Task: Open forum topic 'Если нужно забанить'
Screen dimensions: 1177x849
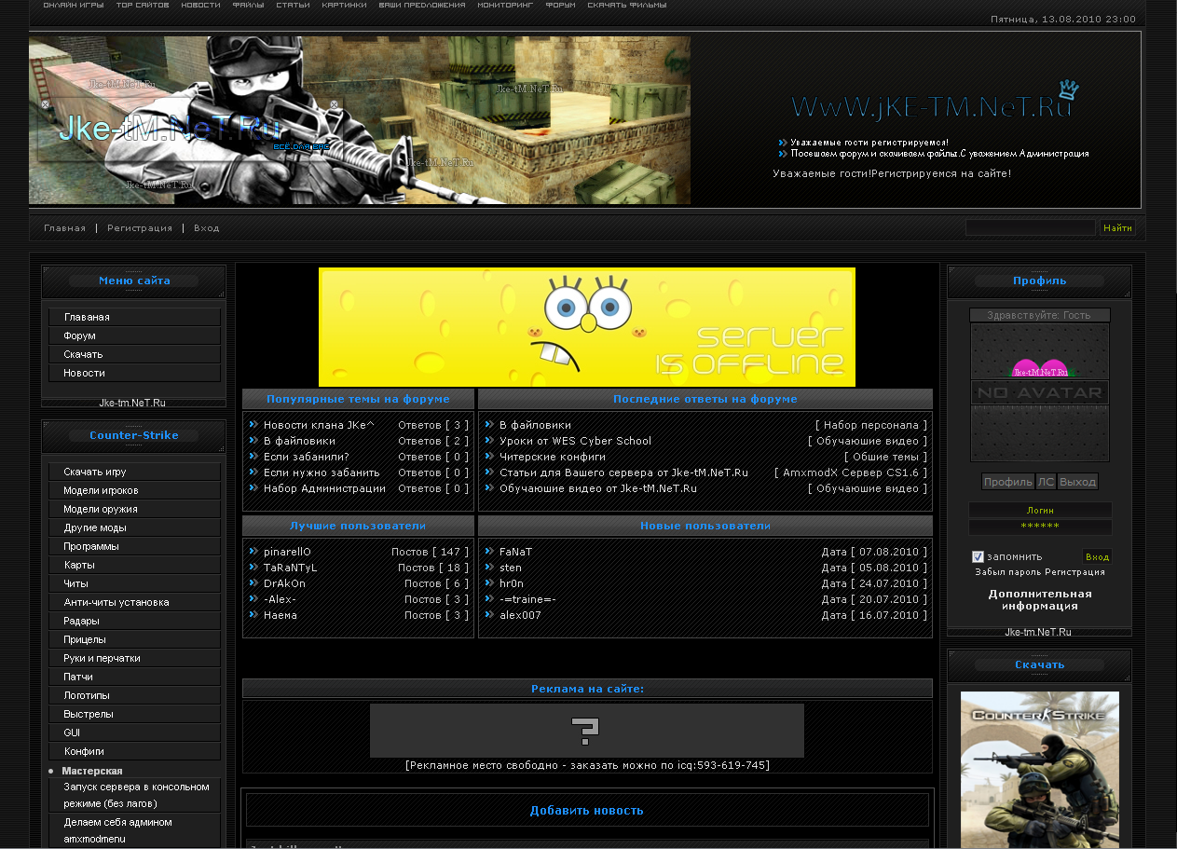Action: tap(322, 472)
